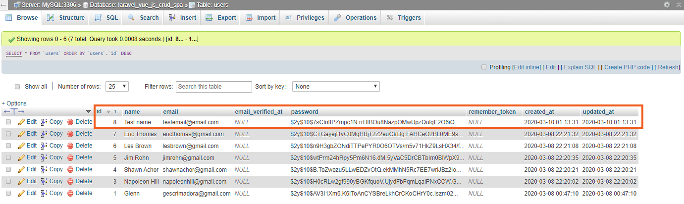Screen dimensions: 684x204
Task: Select the Les Brown row checkbox
Action: tap(8, 146)
